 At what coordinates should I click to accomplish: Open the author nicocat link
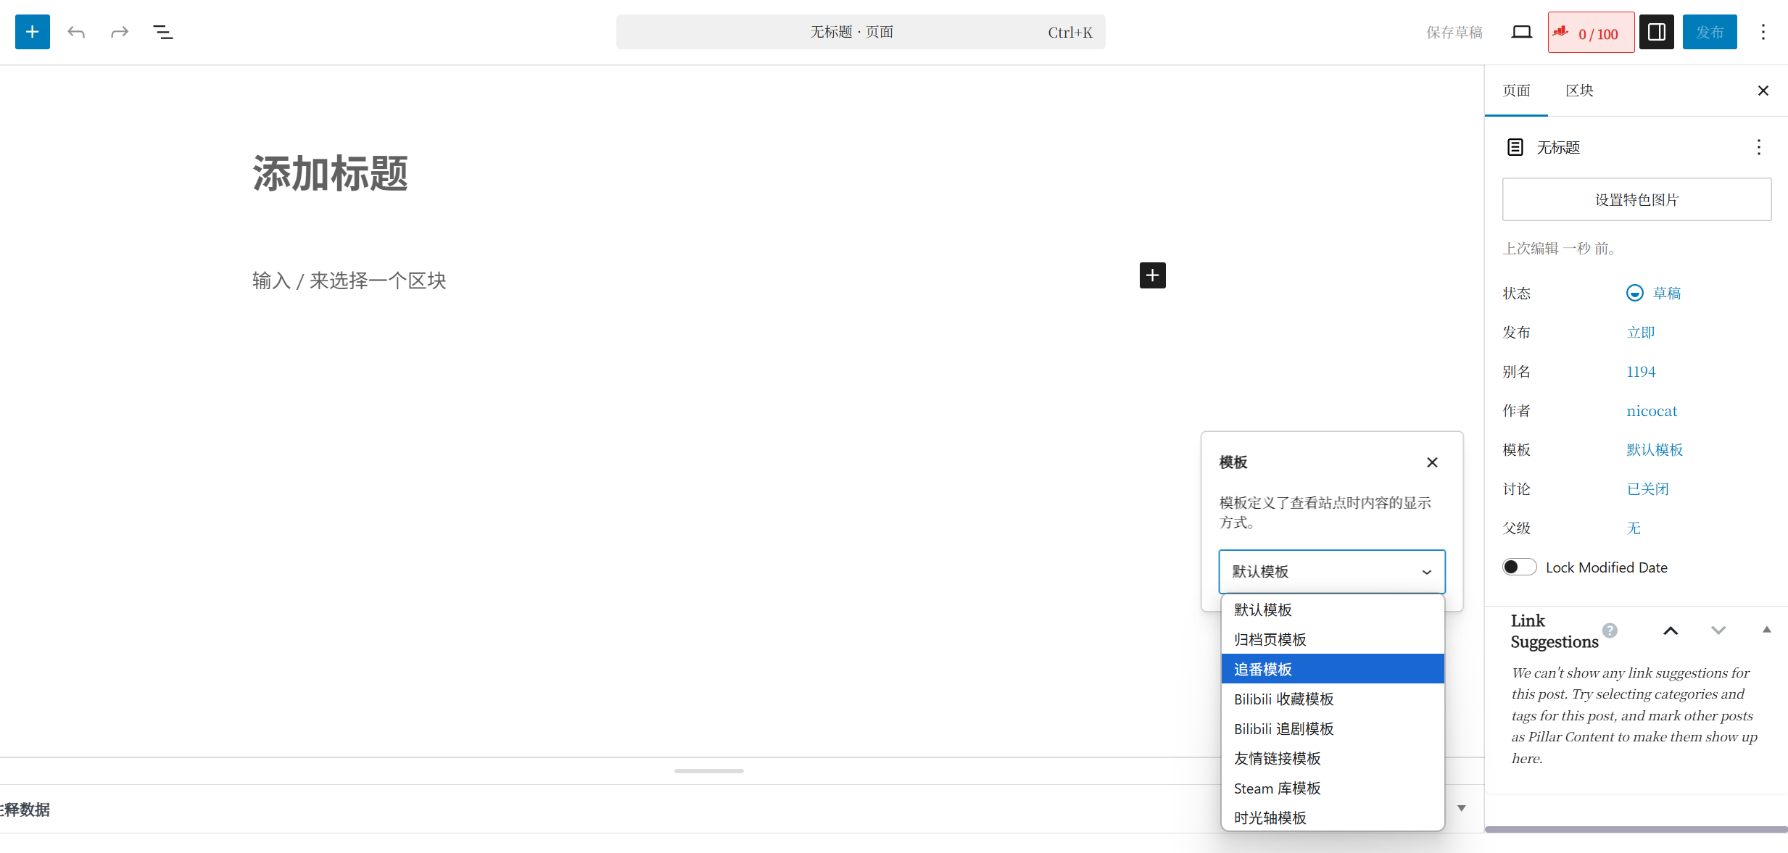click(1651, 411)
